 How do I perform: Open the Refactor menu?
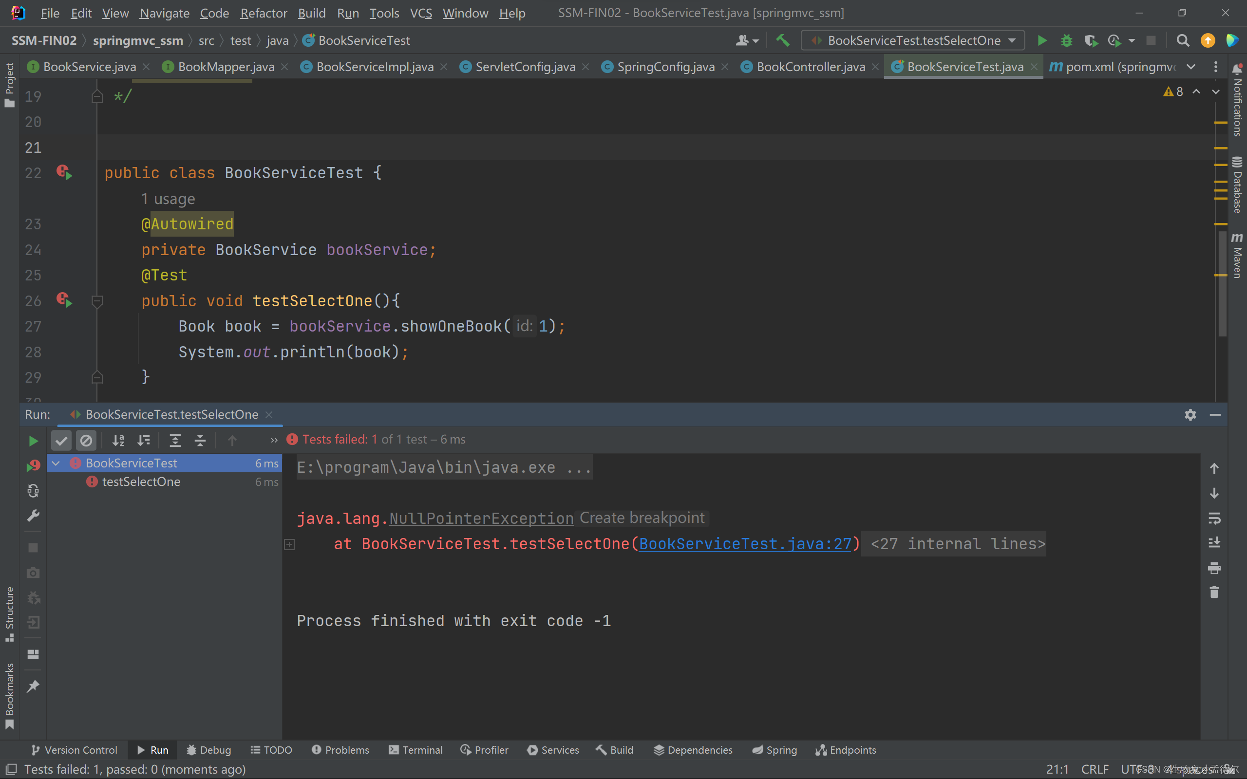(264, 13)
